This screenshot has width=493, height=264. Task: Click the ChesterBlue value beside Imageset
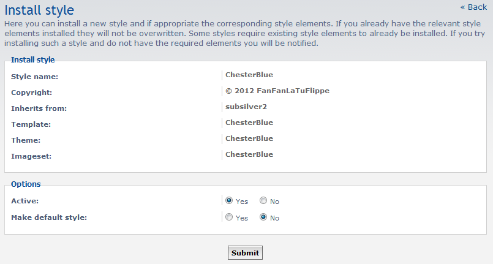tap(249, 154)
